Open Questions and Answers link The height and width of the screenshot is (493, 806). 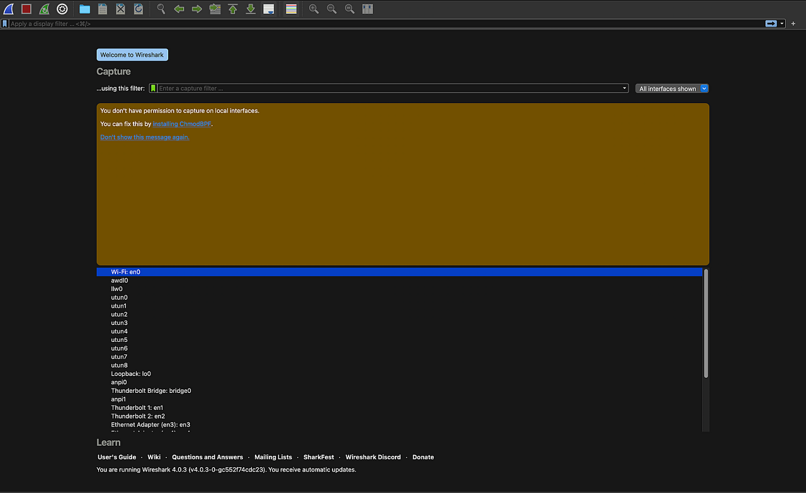[x=207, y=457]
